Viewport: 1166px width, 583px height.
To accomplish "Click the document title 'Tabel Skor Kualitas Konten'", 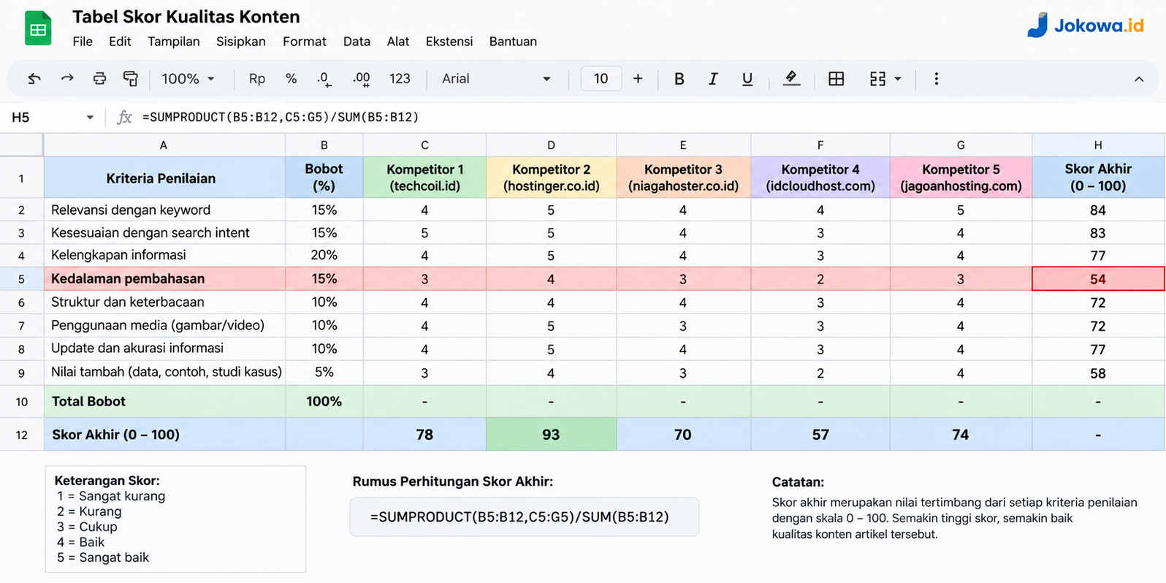I will pyautogui.click(x=186, y=17).
